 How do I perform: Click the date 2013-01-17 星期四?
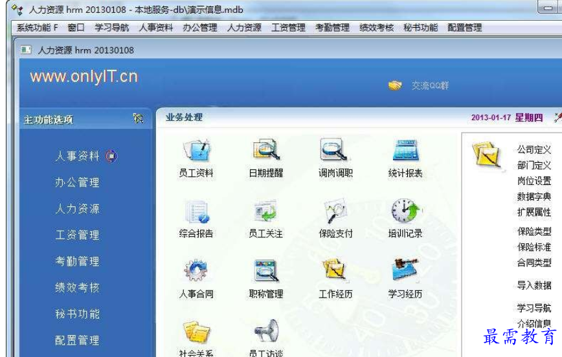507,118
